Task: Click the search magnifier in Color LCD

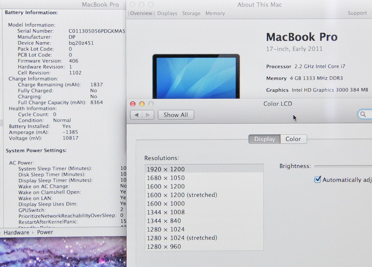Action: coord(363,114)
